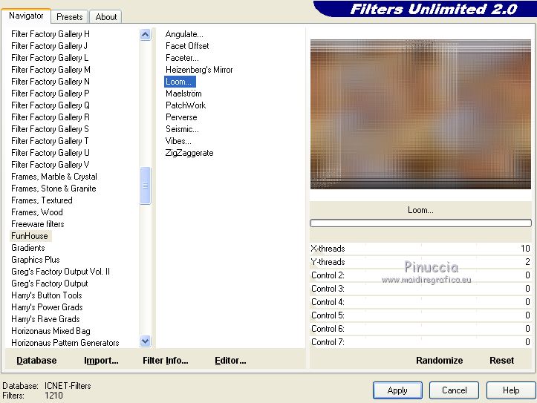Click Import... to import filters

(101, 360)
